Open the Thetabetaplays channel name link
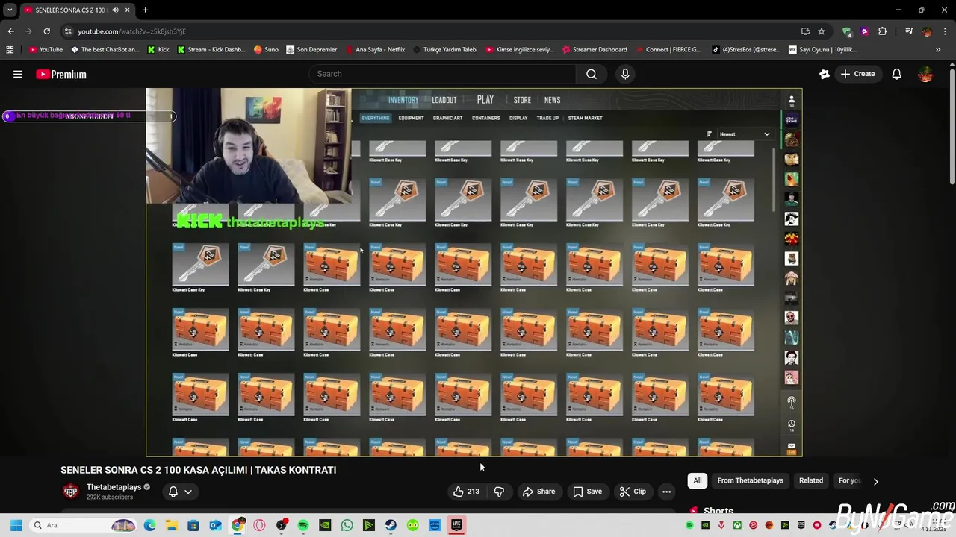Image resolution: width=956 pixels, height=537 pixels. pyautogui.click(x=114, y=487)
